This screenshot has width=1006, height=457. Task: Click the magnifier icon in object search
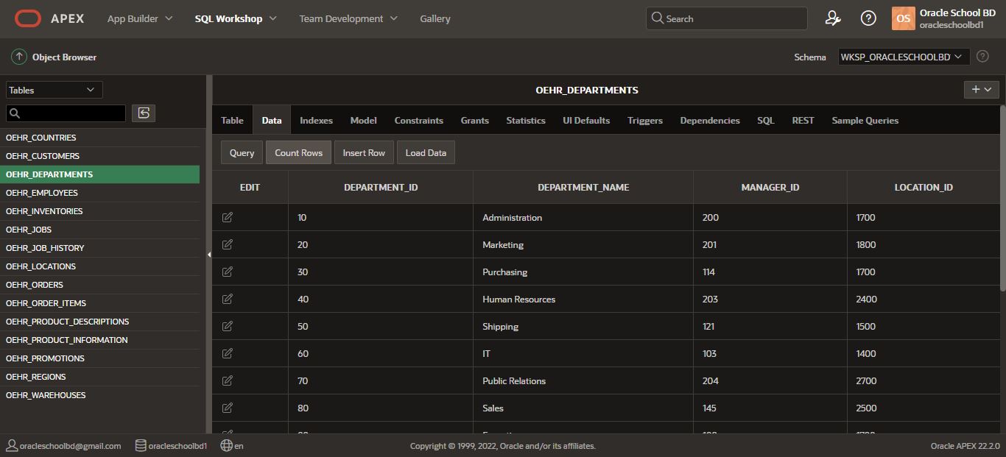pyautogui.click(x=15, y=113)
